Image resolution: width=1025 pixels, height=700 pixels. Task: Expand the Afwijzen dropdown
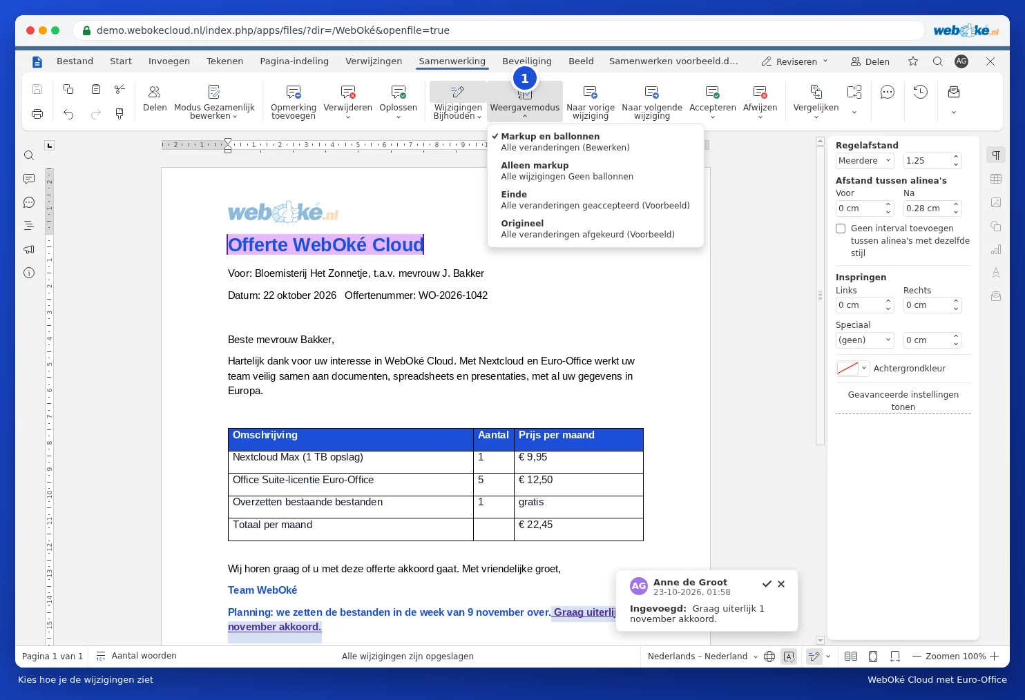click(760, 117)
